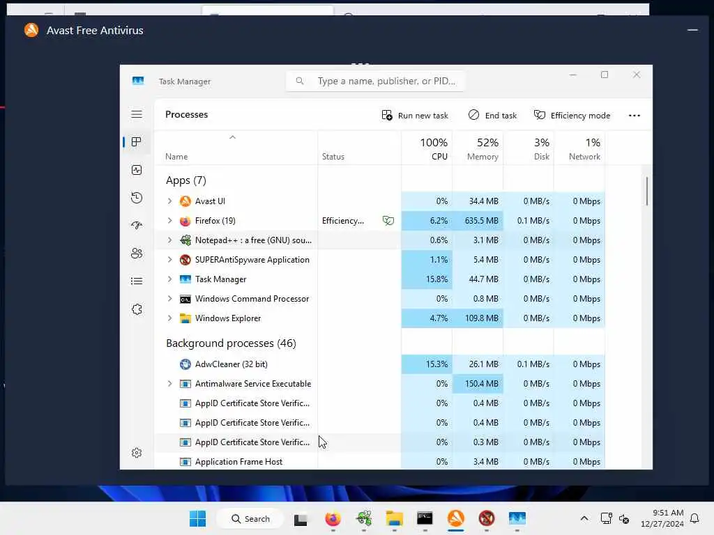The image size is (714, 535).
Task: Open the Startup apps page icon
Action: click(x=137, y=226)
